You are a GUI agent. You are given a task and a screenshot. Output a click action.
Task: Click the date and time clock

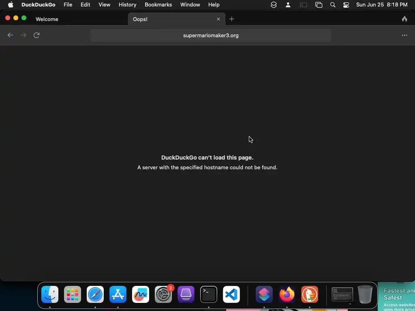[x=382, y=5]
